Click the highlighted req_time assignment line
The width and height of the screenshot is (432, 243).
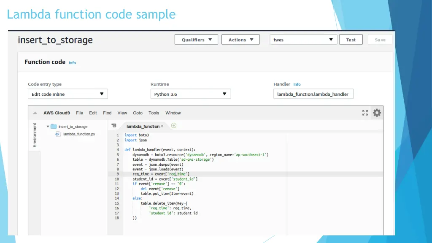point(161,174)
